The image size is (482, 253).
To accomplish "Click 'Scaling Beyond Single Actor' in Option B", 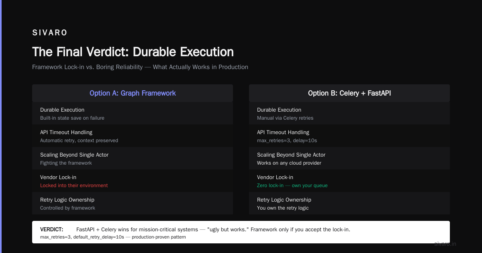I will coord(291,155).
